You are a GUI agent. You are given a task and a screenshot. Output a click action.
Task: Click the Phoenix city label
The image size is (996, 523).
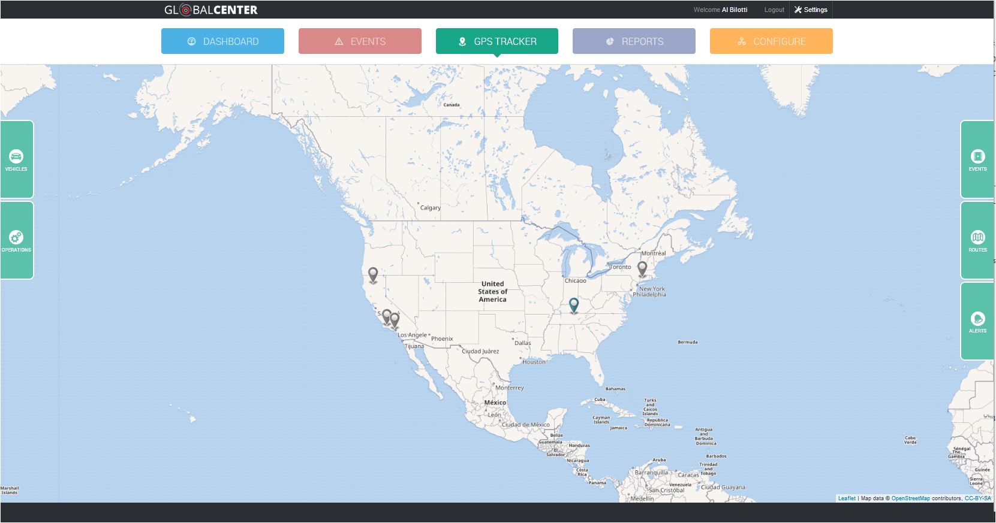(442, 338)
